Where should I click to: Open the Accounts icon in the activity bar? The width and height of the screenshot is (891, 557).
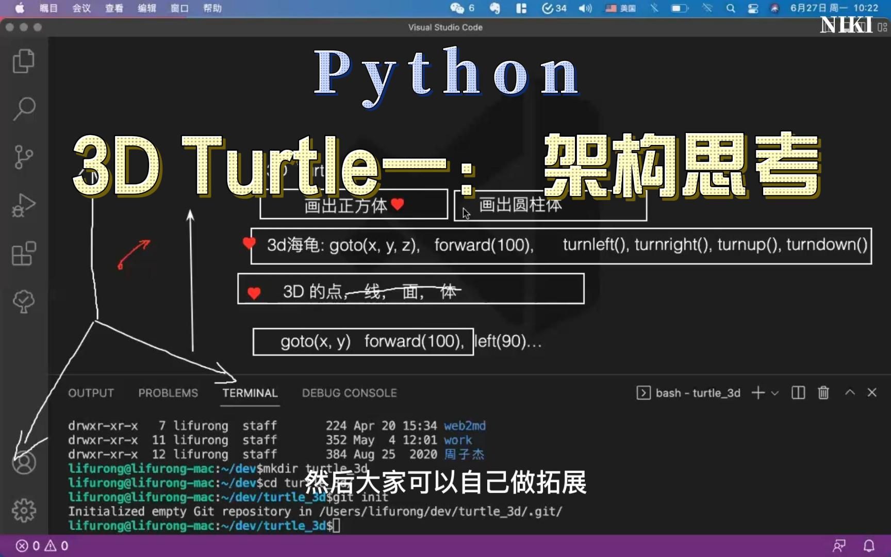[x=23, y=463]
